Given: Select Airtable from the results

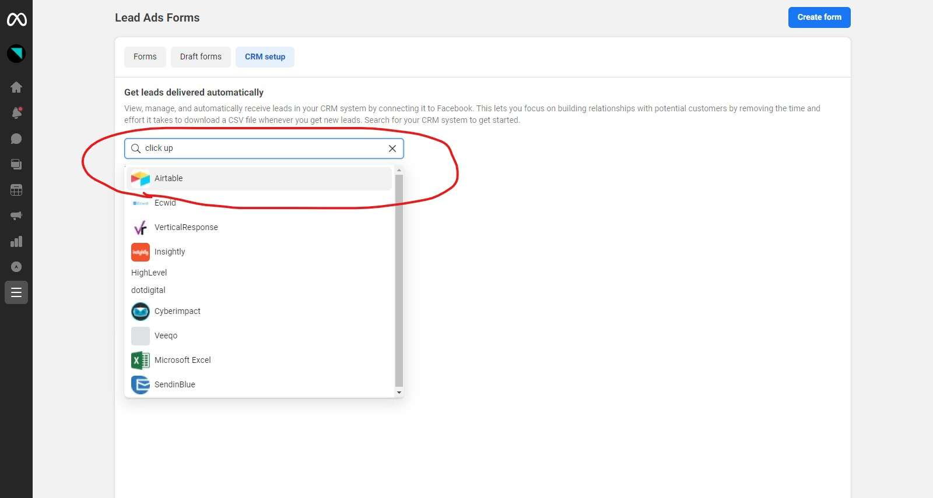Looking at the screenshot, I should [x=259, y=179].
